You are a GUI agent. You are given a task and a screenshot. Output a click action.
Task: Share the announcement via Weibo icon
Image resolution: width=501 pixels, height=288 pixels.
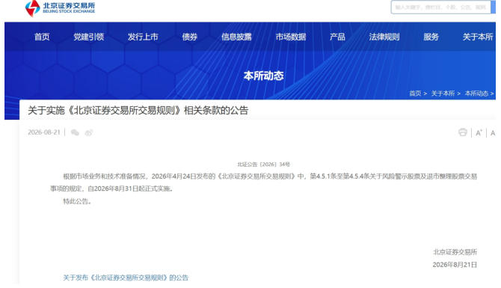[x=89, y=132]
